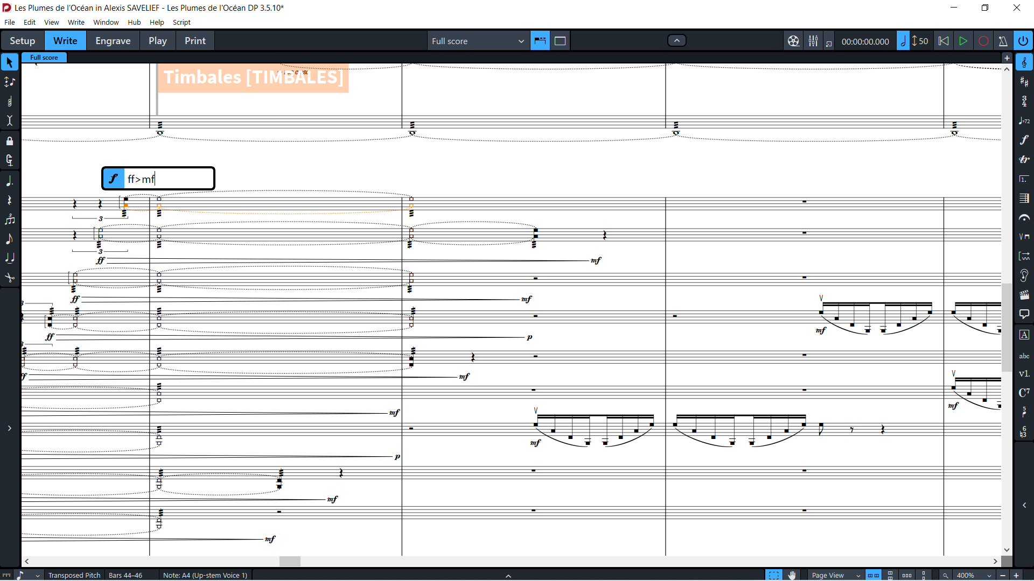Click the horizontal scrollbar thumb
1034x581 pixels.
[290, 561]
